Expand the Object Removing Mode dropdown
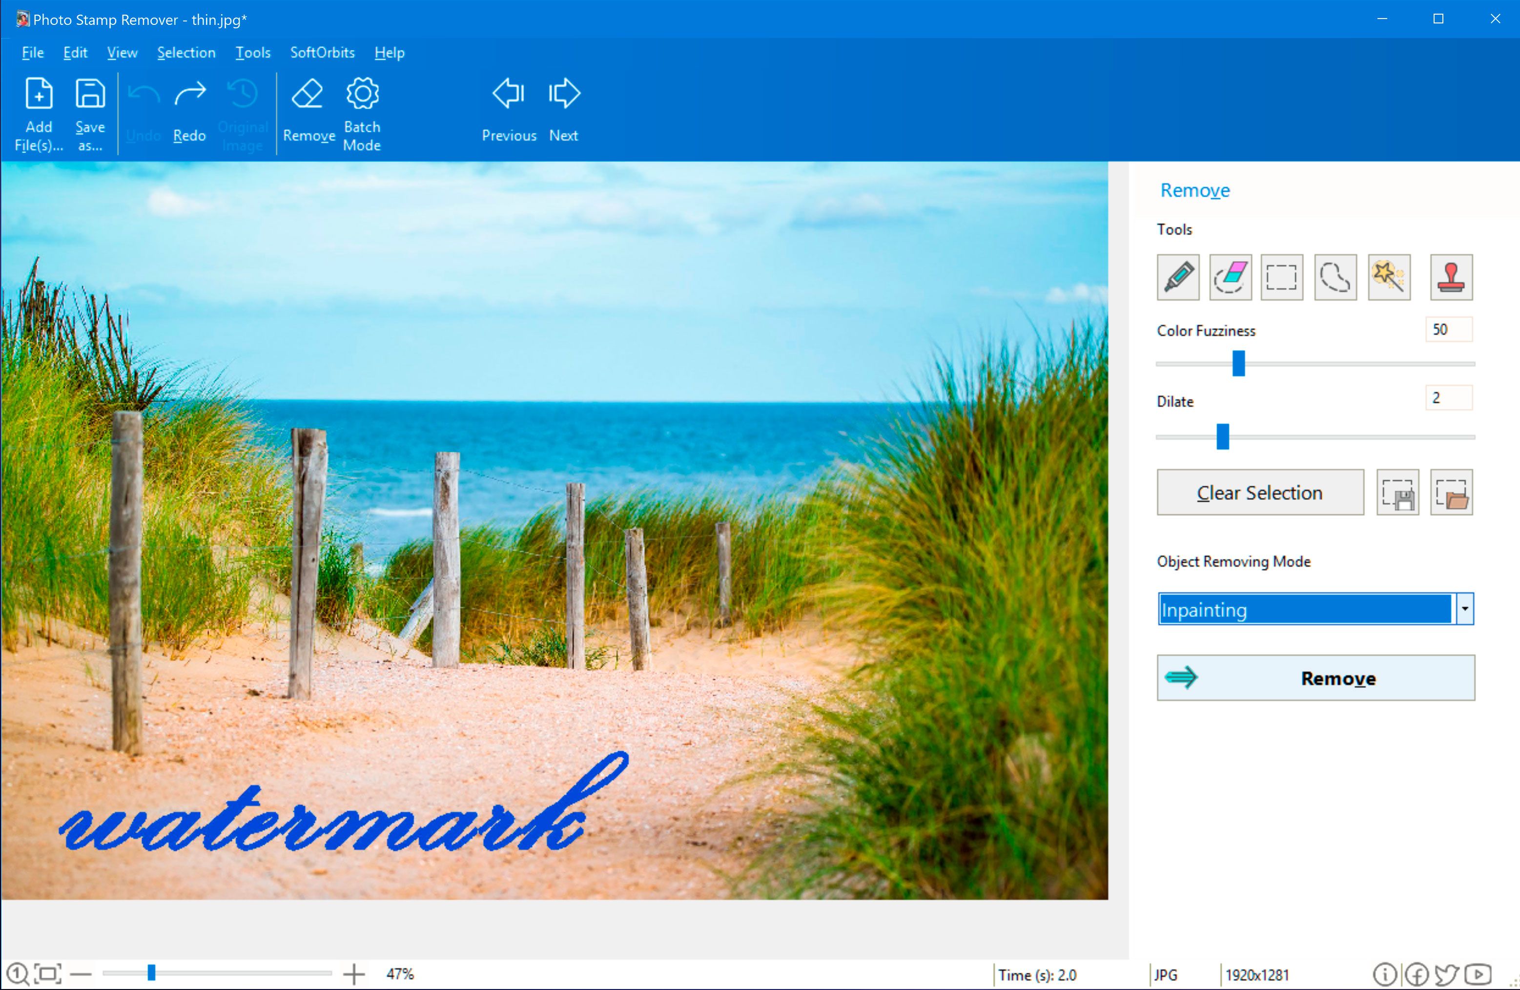 pyautogui.click(x=1466, y=609)
